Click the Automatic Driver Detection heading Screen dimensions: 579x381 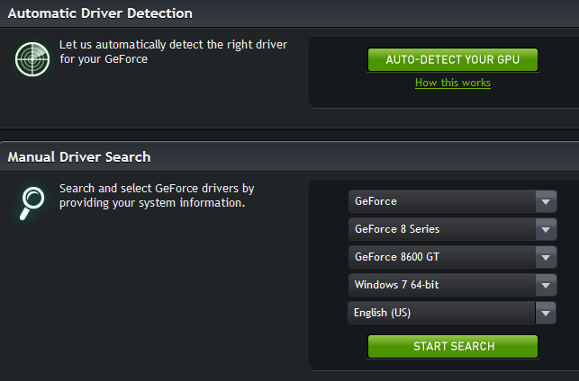(100, 13)
